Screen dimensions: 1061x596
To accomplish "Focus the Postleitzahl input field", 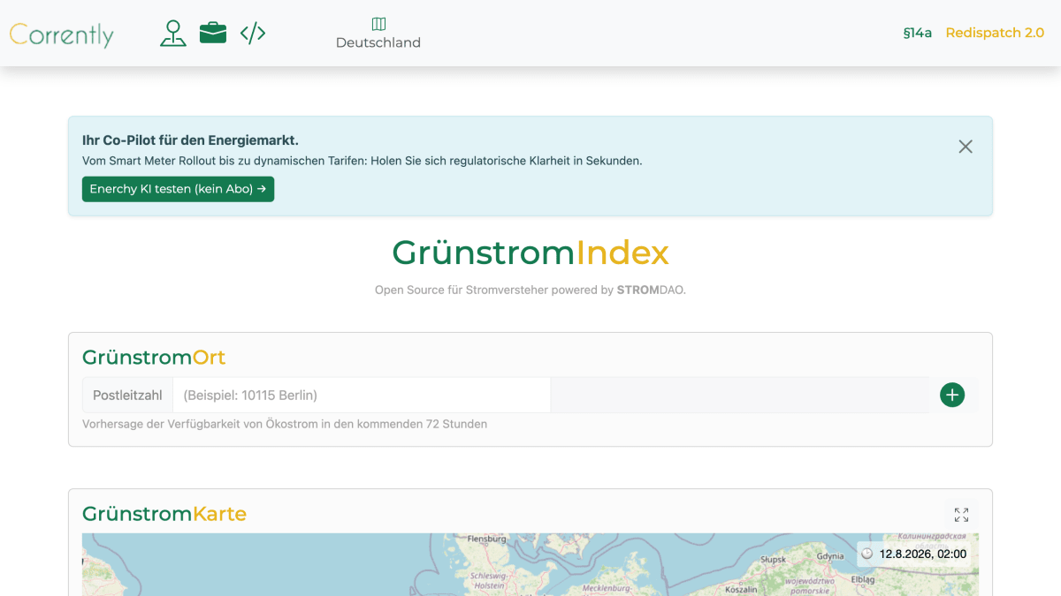I will coord(362,395).
